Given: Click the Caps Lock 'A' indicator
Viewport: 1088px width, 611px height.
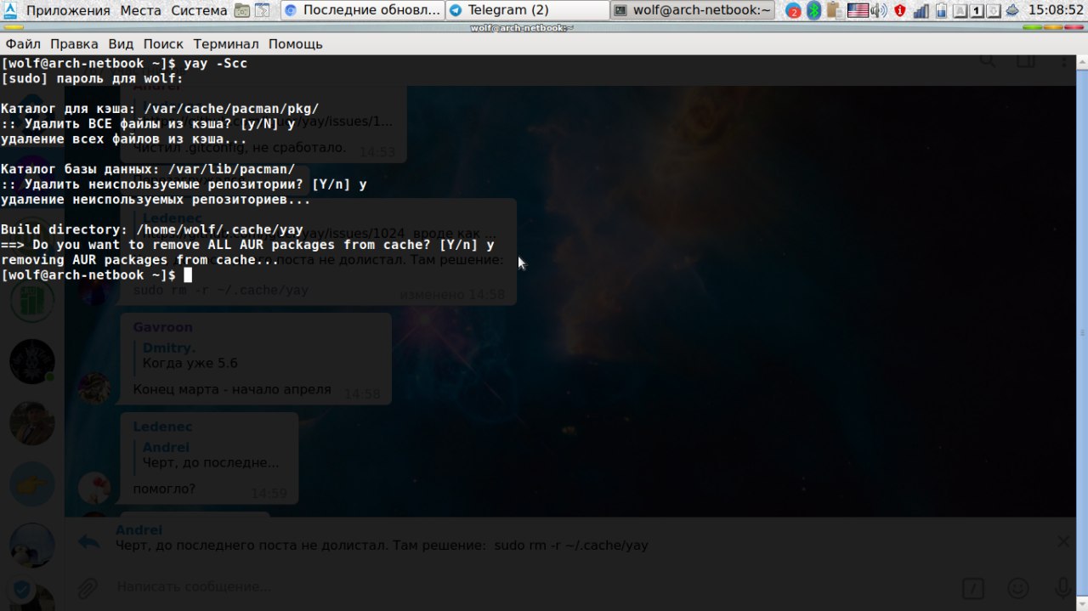Looking at the screenshot, I should [960, 11].
